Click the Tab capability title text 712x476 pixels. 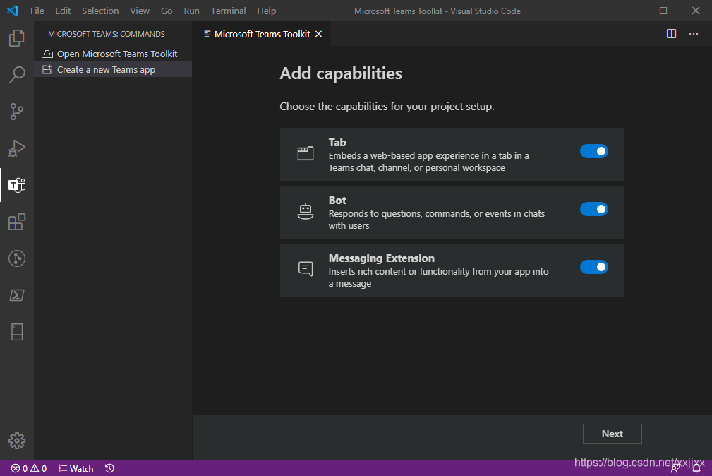click(337, 142)
